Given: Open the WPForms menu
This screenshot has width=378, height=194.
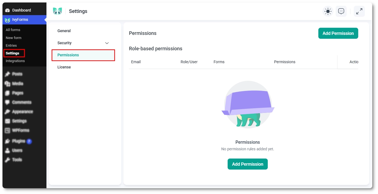Looking at the screenshot, I should (24, 130).
